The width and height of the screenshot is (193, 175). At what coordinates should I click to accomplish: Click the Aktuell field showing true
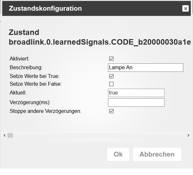[136, 93]
